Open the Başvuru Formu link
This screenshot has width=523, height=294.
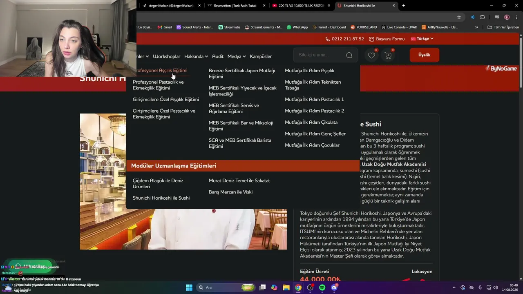pos(387,39)
